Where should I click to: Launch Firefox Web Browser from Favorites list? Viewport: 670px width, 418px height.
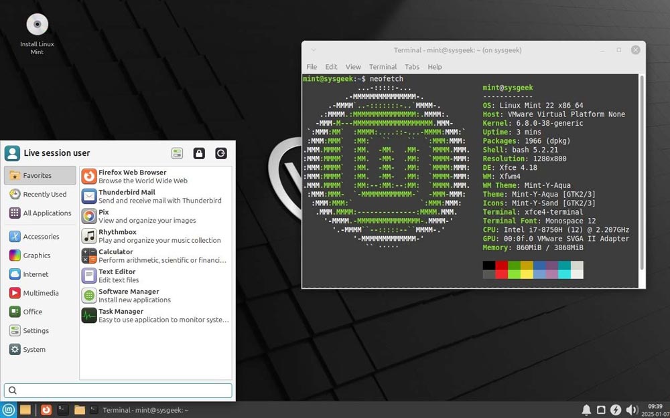(x=132, y=177)
